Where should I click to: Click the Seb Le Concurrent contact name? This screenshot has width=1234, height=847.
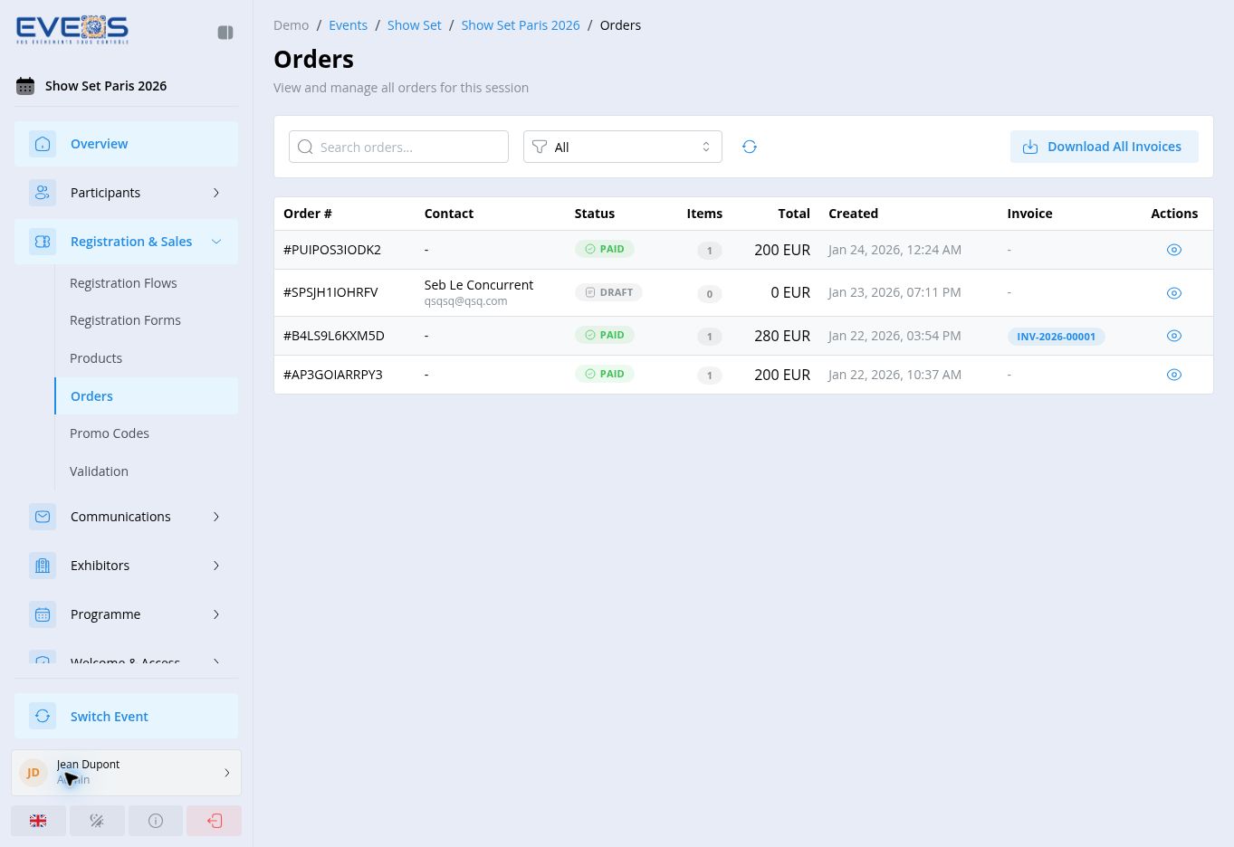479,285
